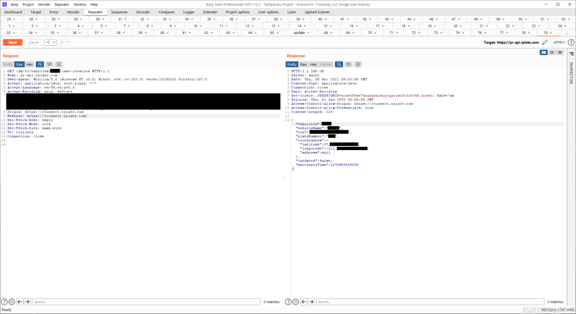Click the list view icon in Response panel
This screenshot has height=314, width=576.
(x=358, y=64)
